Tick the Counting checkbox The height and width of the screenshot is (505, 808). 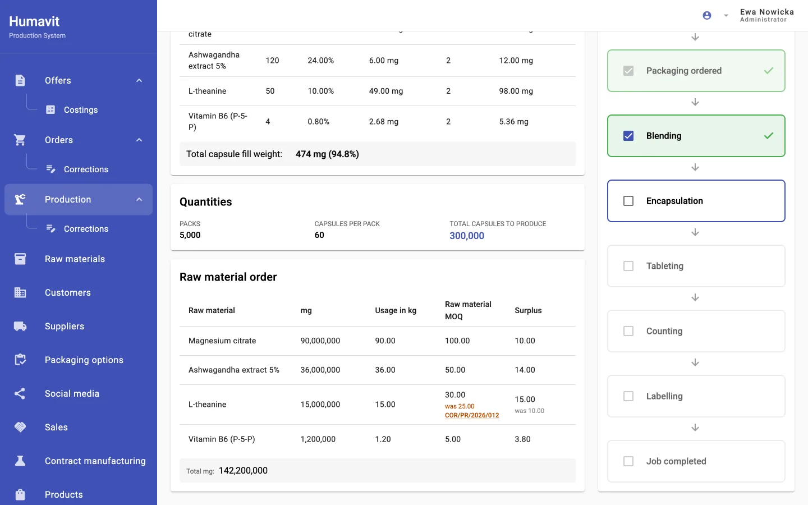(628, 331)
